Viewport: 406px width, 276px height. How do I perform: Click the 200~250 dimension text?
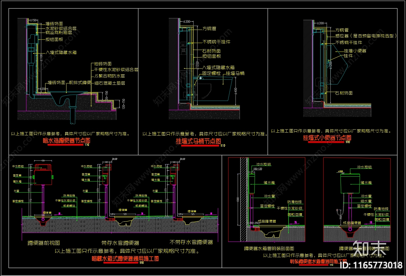pyautogui.click(x=254, y=223)
